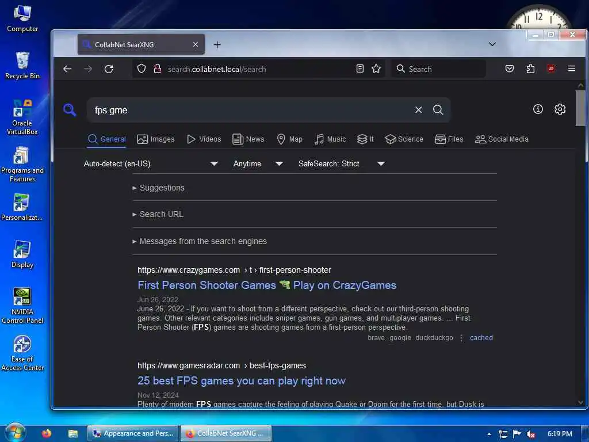This screenshot has height=442, width=589.
Task: Open Programs and Features shortcut
Action: [22, 165]
